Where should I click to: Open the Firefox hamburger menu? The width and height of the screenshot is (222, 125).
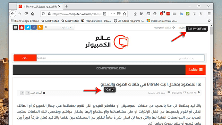[x=209, y=14]
